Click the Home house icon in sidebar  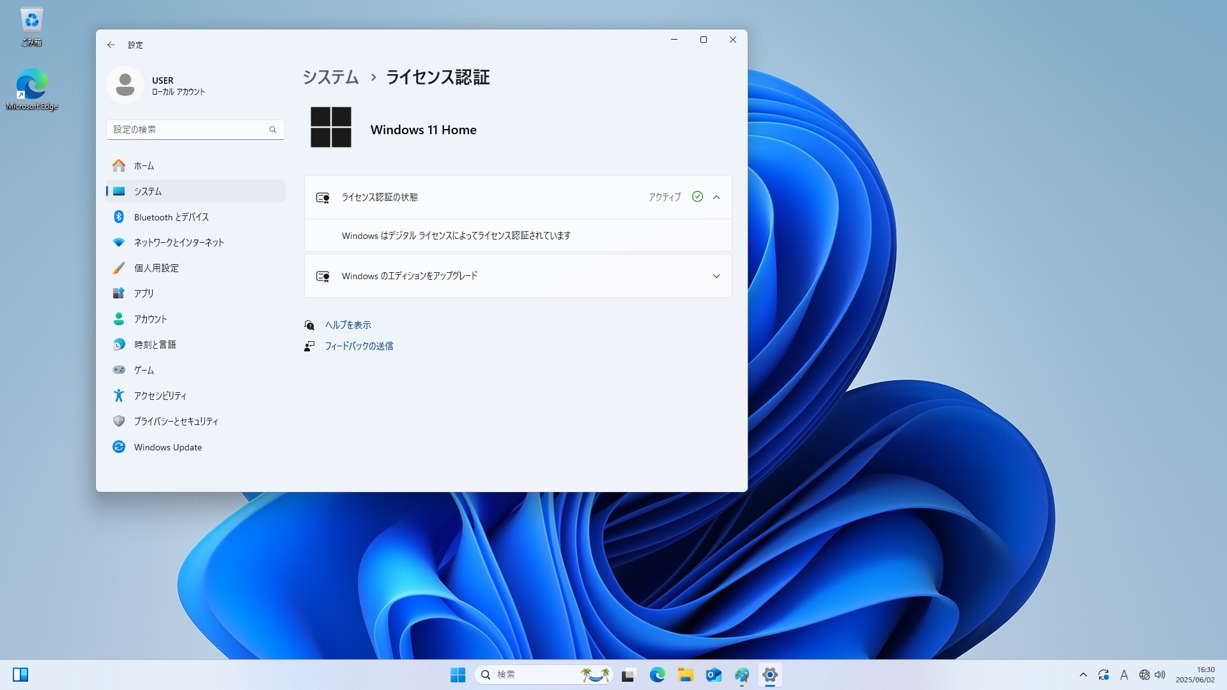[119, 165]
